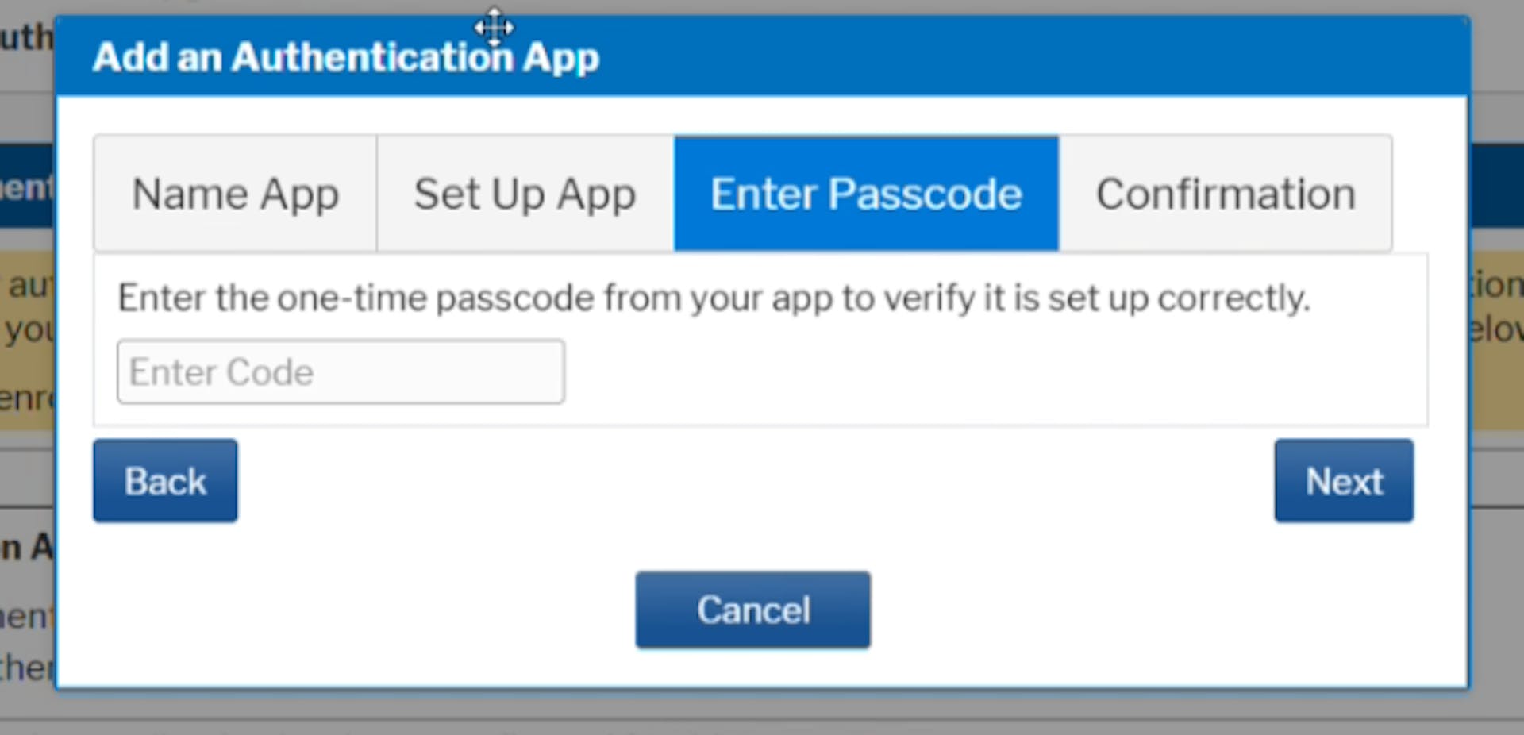Go to the Confirmation tab

click(x=1226, y=193)
